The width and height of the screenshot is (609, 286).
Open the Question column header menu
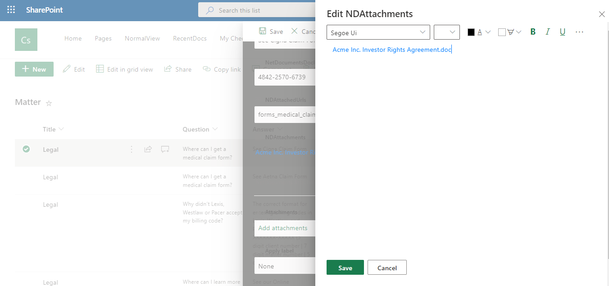tap(200, 129)
